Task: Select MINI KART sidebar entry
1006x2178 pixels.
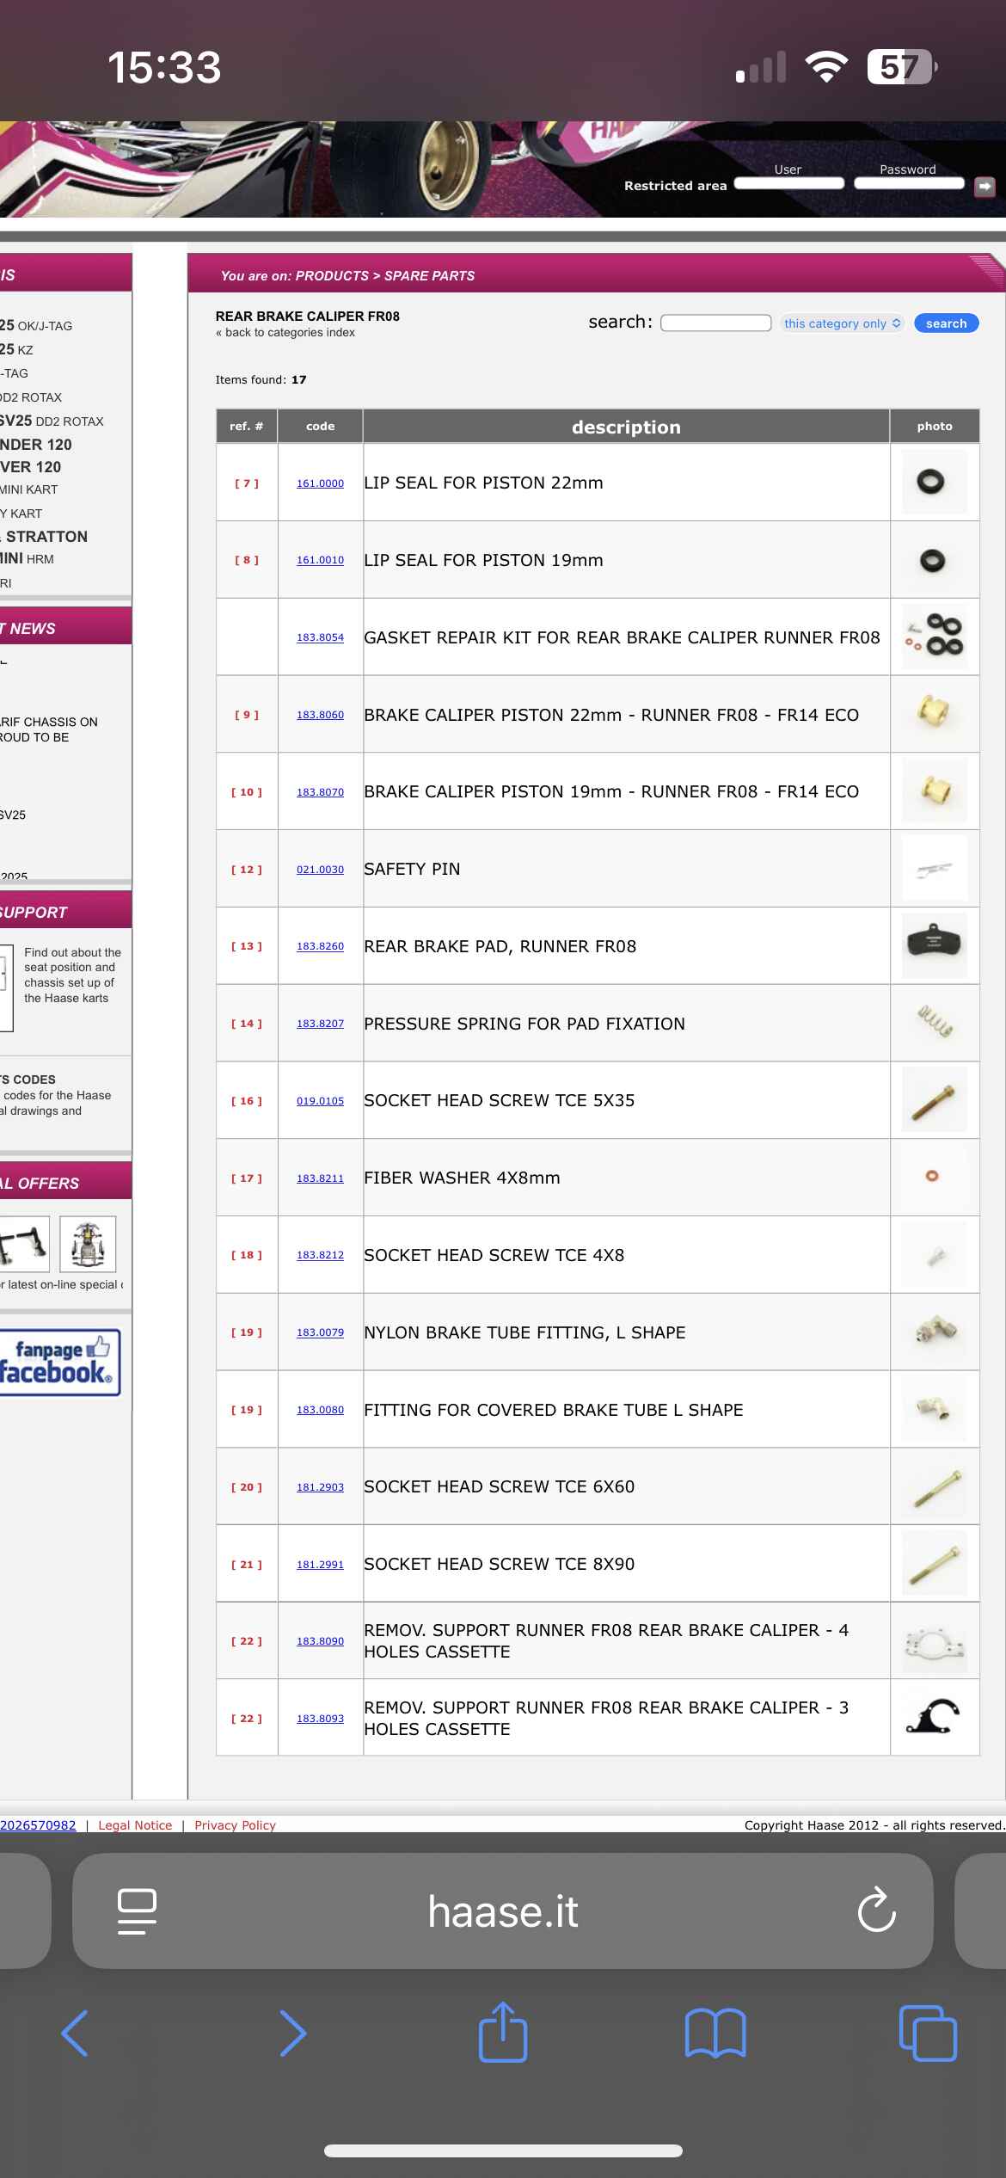Action: (x=29, y=489)
